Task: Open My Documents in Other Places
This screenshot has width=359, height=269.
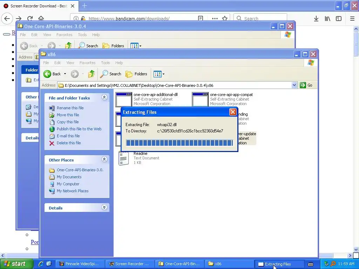Action: [x=69, y=177]
